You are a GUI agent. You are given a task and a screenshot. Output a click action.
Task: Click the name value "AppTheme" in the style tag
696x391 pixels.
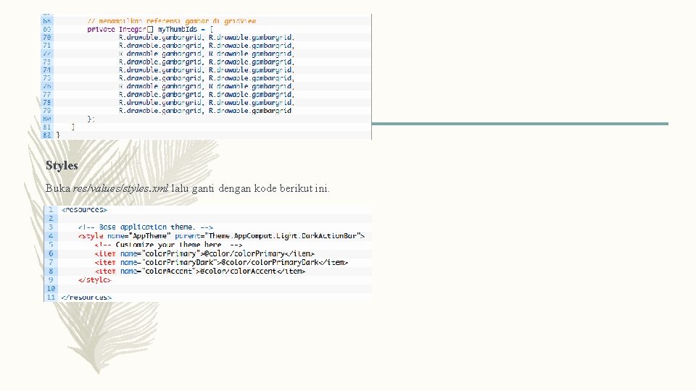(149, 236)
